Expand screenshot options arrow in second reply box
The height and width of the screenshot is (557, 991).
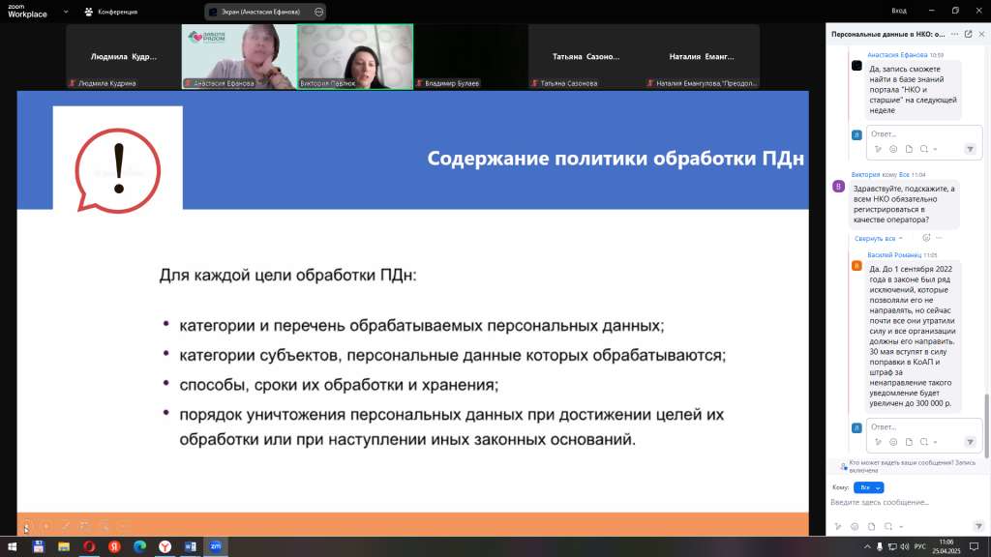(936, 443)
